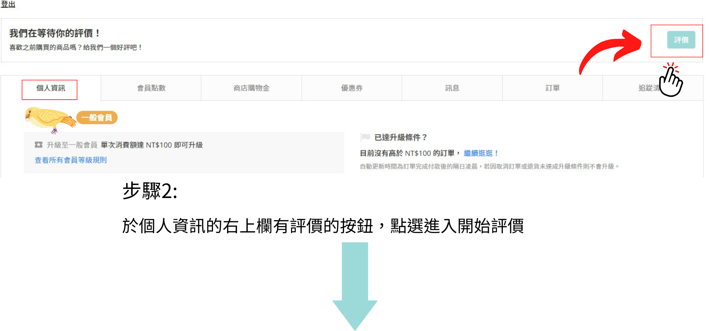Screen dimensions: 710x331
Task: Click the orange 一般會員 badge
Action: (97, 118)
